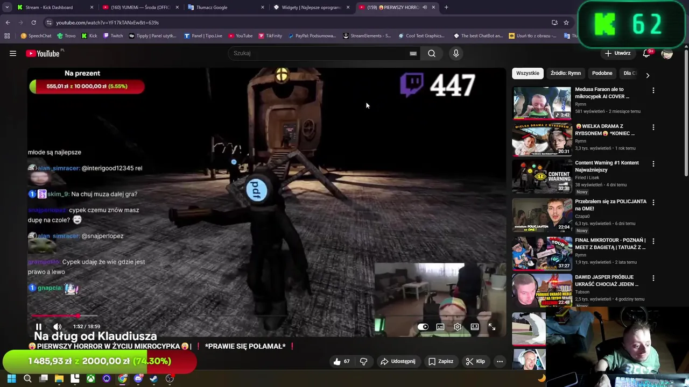Viewport: 689px width, 387px height.
Task: Go back with the browser back arrow
Action: click(8, 23)
